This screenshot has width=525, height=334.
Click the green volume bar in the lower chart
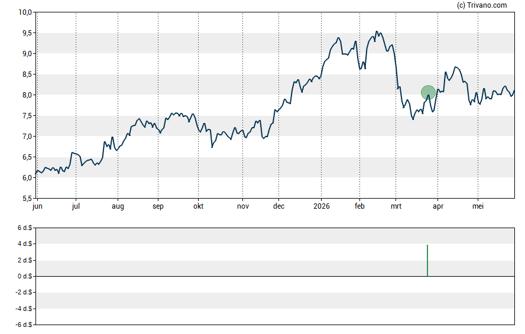point(427,260)
